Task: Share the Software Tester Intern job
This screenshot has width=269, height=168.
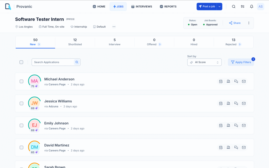Action: tap(234, 23)
